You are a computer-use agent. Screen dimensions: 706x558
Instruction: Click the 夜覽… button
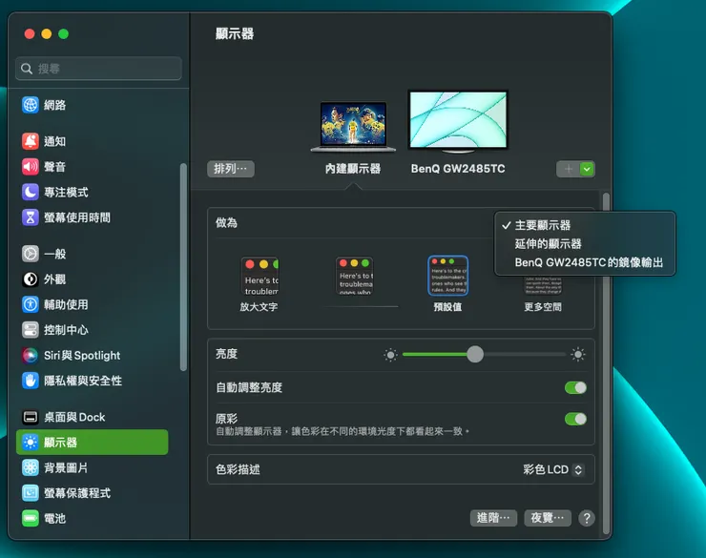click(548, 518)
